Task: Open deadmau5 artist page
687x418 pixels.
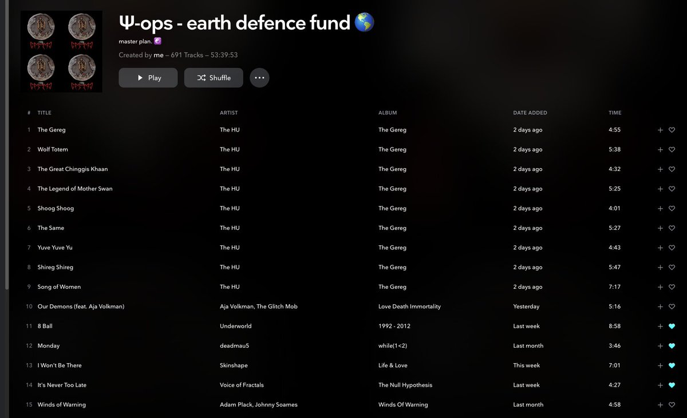Action: [233, 346]
